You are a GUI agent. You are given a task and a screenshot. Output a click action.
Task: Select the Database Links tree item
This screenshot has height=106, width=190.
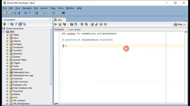tap(20, 85)
